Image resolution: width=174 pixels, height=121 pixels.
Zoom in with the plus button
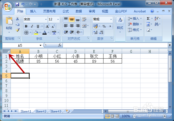pos(165,116)
